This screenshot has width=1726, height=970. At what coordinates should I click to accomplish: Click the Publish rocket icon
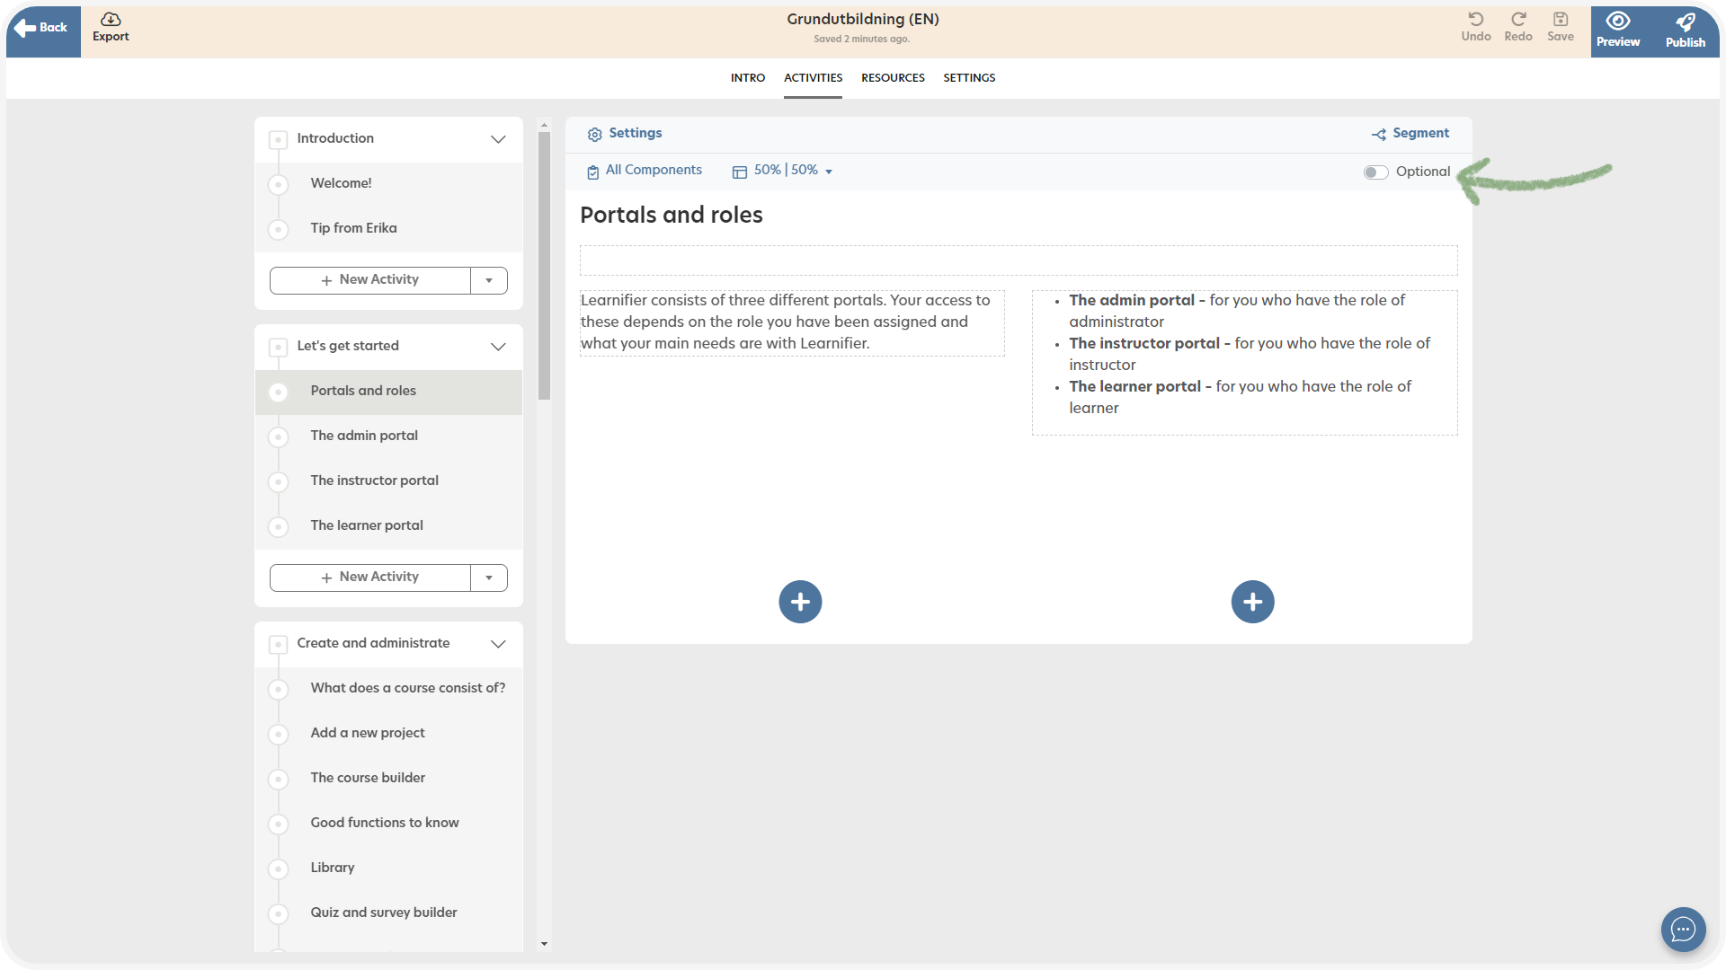[x=1685, y=22]
